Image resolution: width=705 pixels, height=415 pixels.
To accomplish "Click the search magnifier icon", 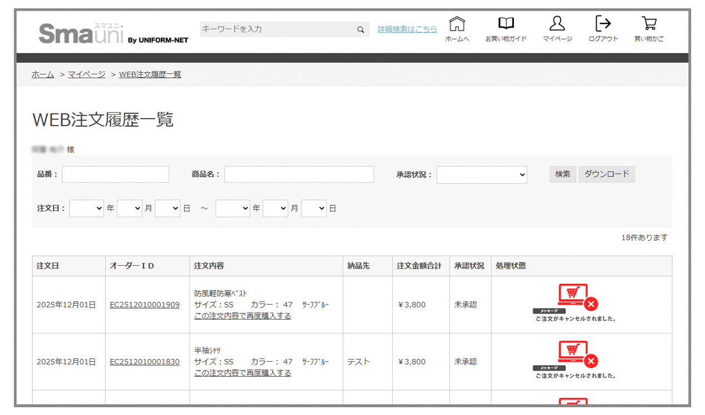I will pyautogui.click(x=361, y=30).
